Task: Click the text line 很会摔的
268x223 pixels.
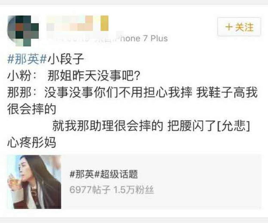Action: point(32,109)
